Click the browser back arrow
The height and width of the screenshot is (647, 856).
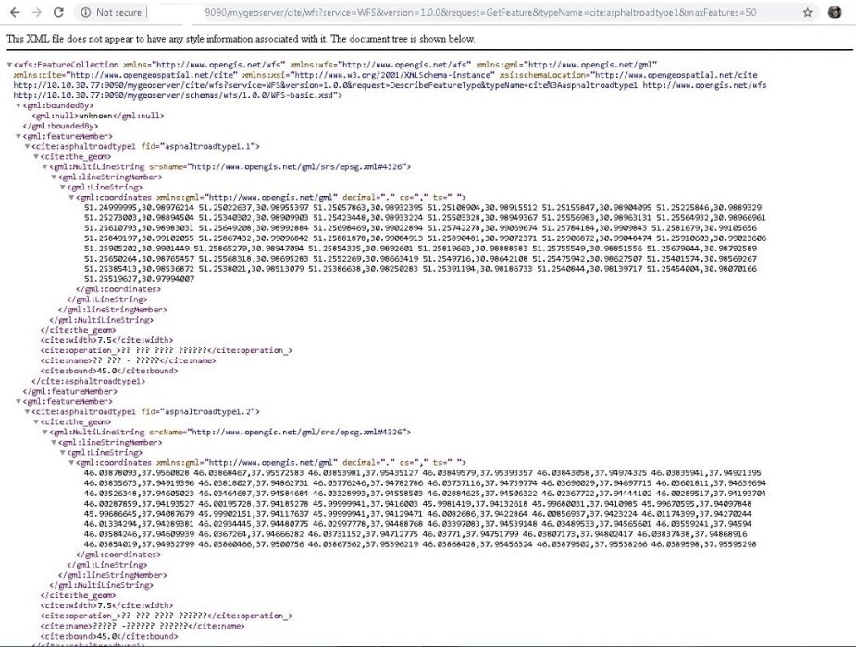click(x=13, y=13)
